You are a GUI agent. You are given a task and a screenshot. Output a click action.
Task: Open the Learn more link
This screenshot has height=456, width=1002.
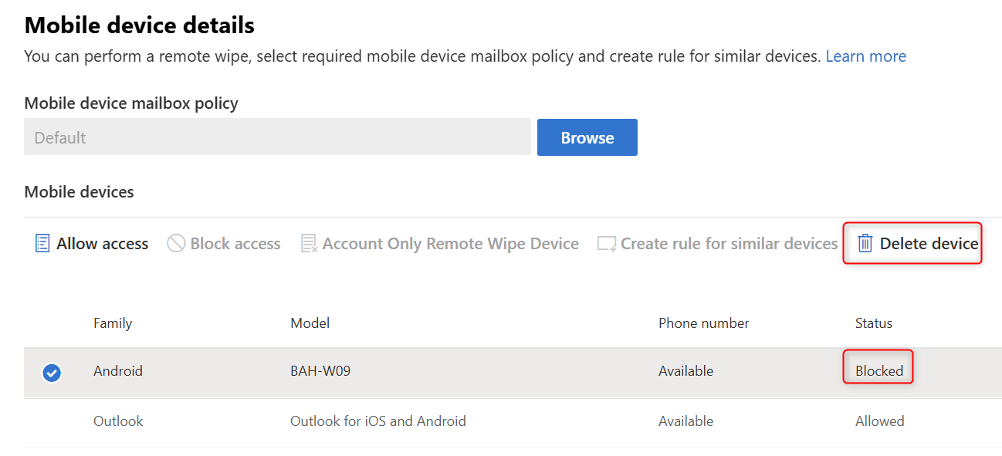click(x=865, y=56)
